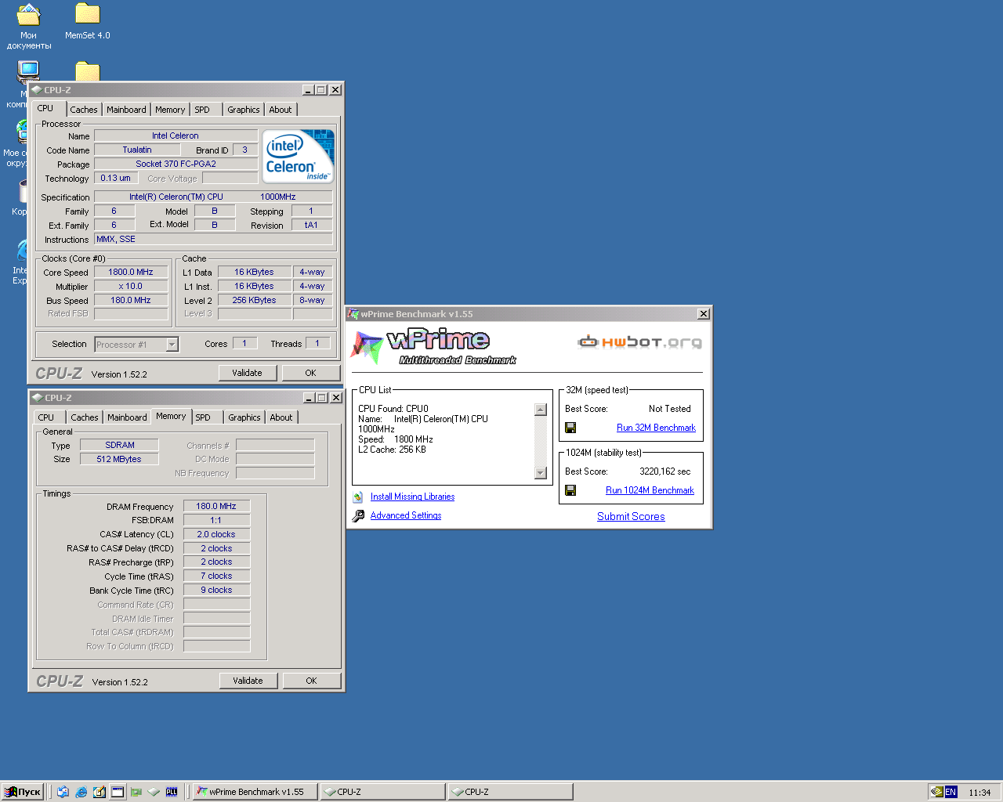Select the CAS# Latency 2.0 clocks value

click(216, 534)
